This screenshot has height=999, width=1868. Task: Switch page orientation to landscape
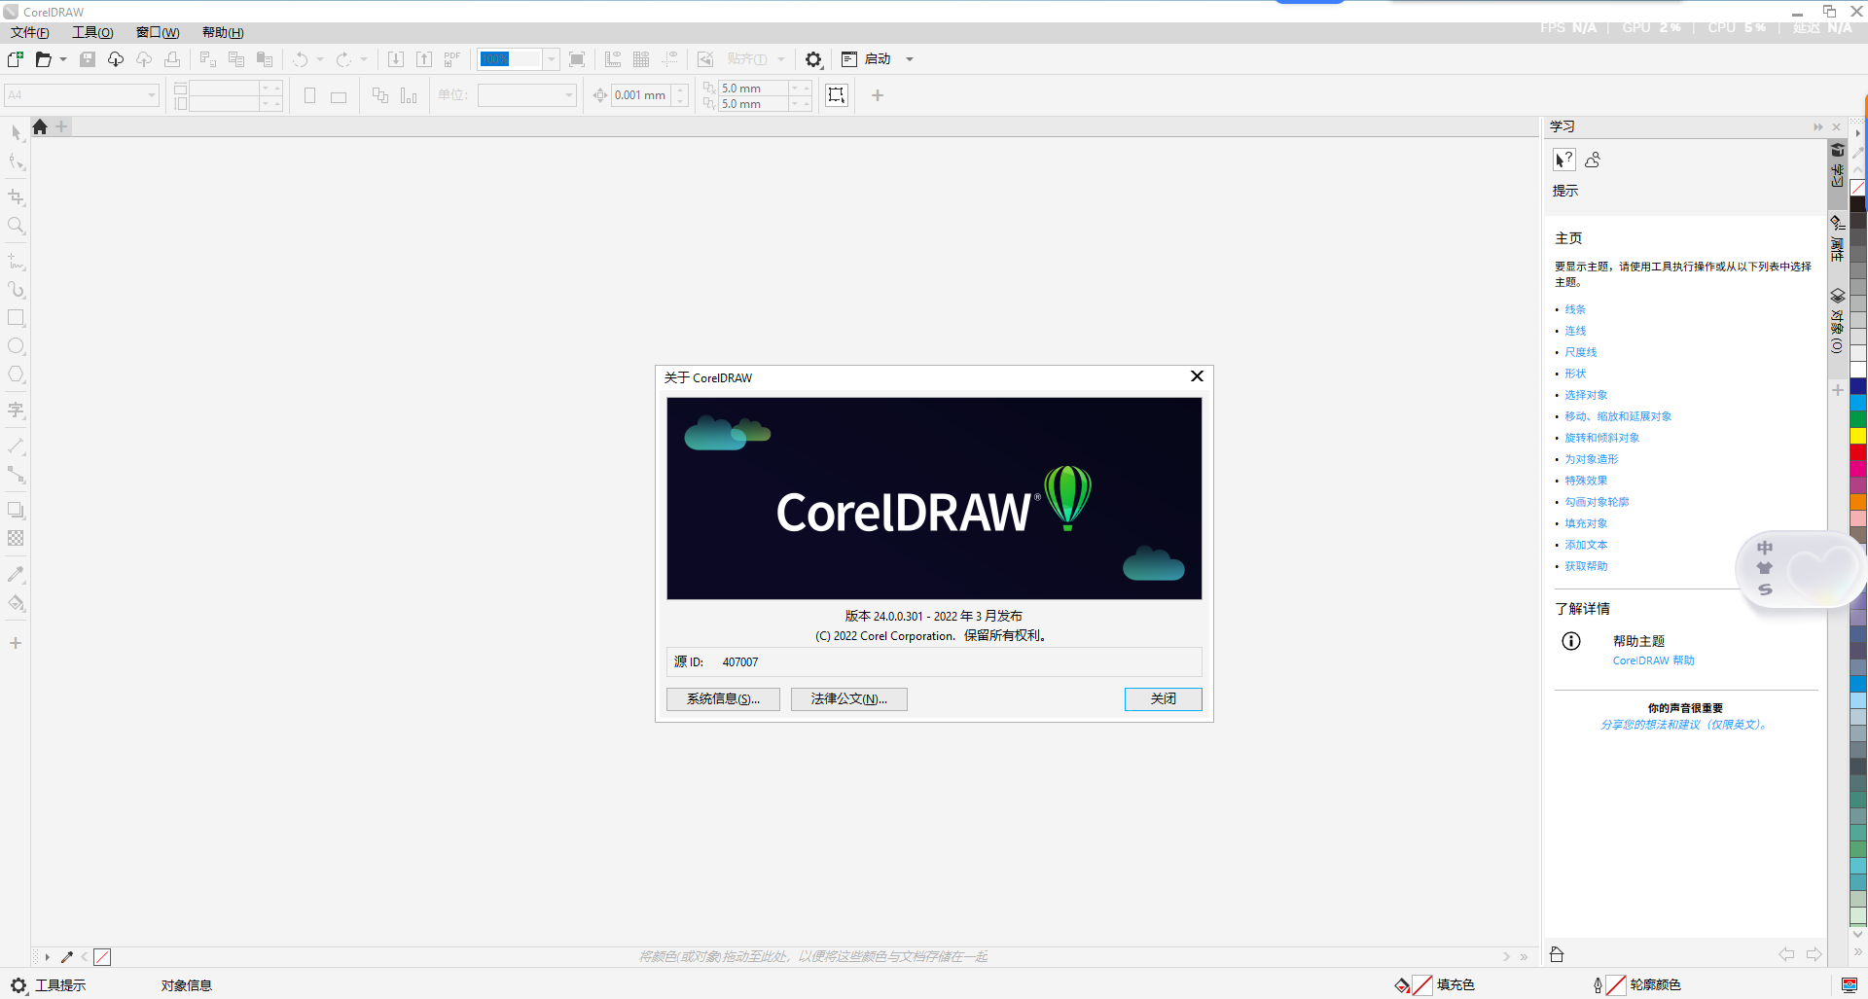click(338, 95)
